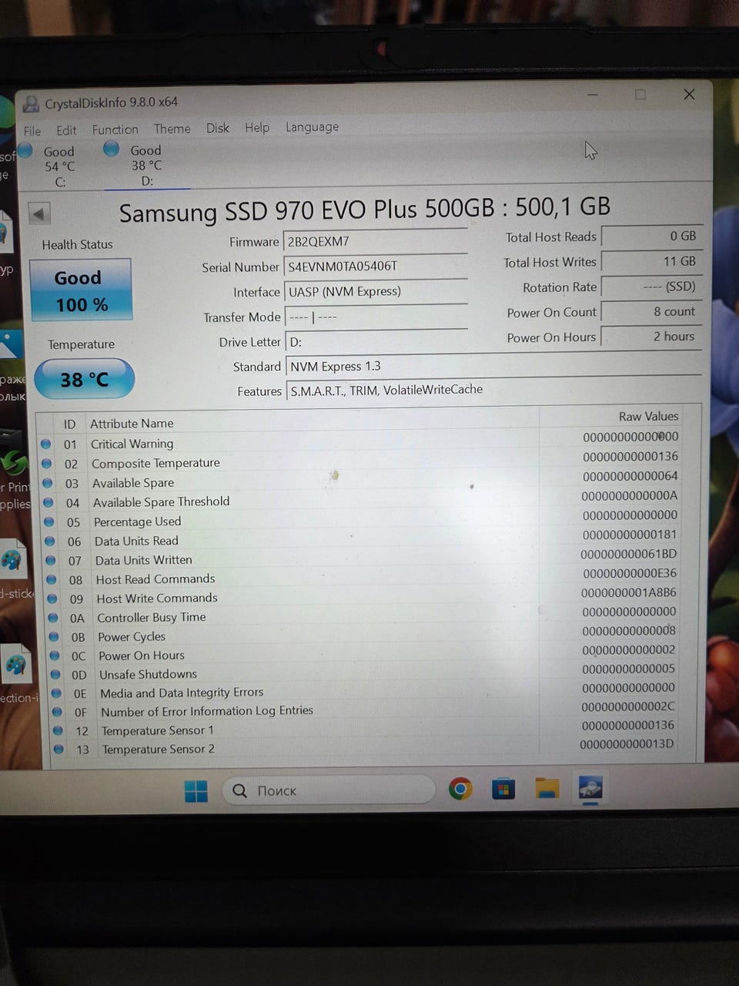Open the Function menu
Image resolution: width=739 pixels, height=986 pixels.
pyautogui.click(x=115, y=129)
